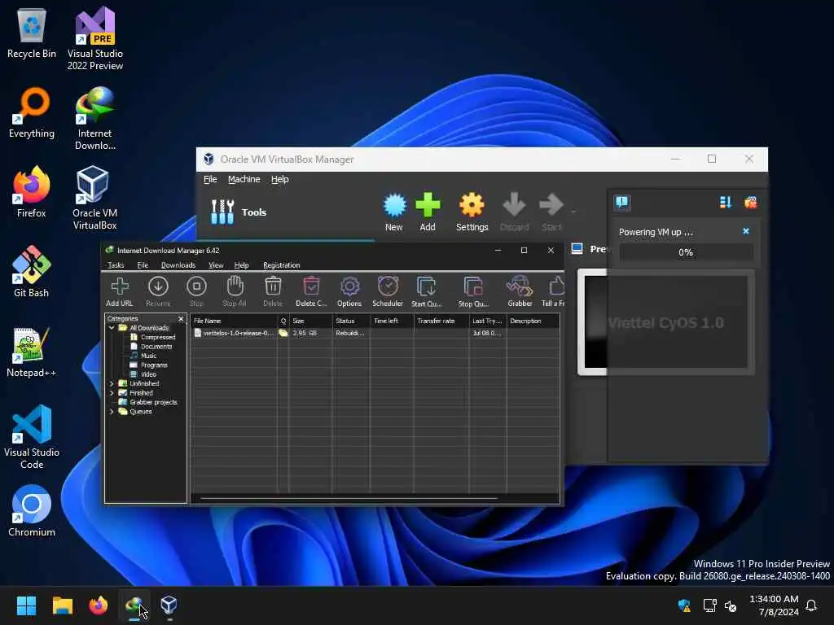The width and height of the screenshot is (834, 625).
Task: Click the Resume download toolbar icon
Action: [x=158, y=291]
